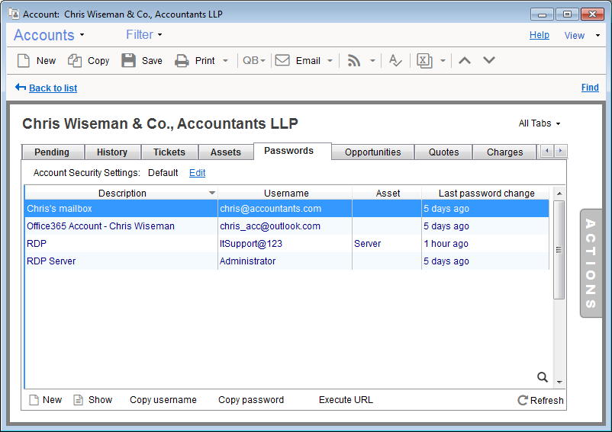Go to previous record with up arrow

(x=465, y=60)
